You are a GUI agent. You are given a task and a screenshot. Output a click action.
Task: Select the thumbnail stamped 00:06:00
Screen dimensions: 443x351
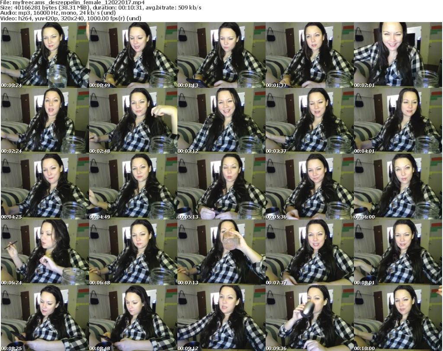pyautogui.click(x=398, y=187)
